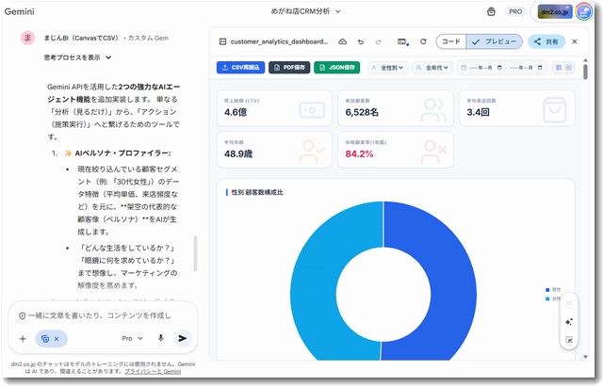Click the CSV再読込 button

click(241, 68)
